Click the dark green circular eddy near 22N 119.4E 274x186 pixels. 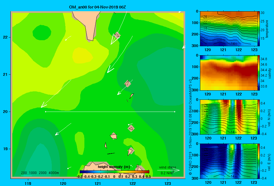(42, 33)
